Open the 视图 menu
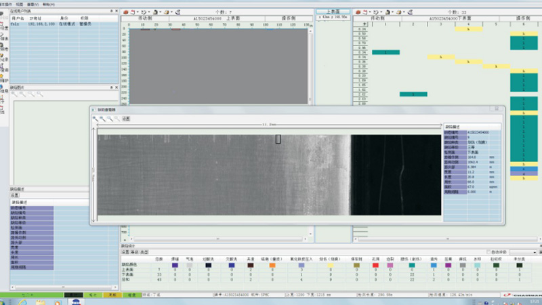Screen dimensions: 542x305 pos(20,3)
